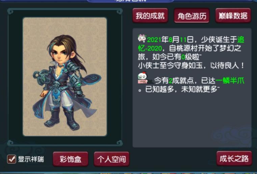Viewport: 257px width, 174px height.
Task: Open 成长之路
Action: [x=234, y=158]
